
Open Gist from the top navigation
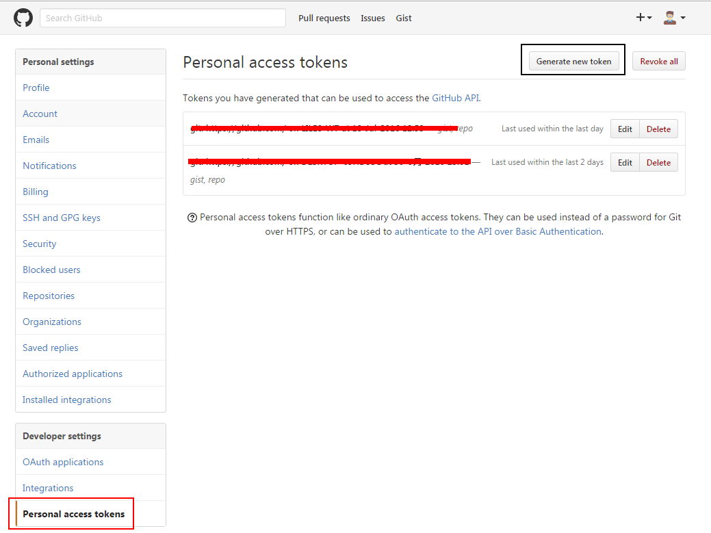[404, 18]
